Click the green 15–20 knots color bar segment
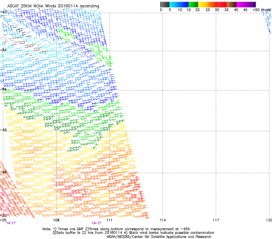Image resolution: width=272 pixels, height=239 pixels. click(x=193, y=4)
